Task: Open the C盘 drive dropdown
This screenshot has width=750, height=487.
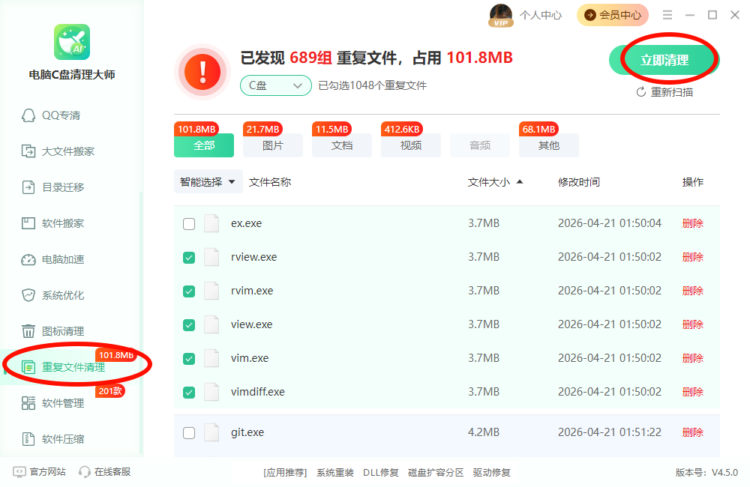Action: 275,85
